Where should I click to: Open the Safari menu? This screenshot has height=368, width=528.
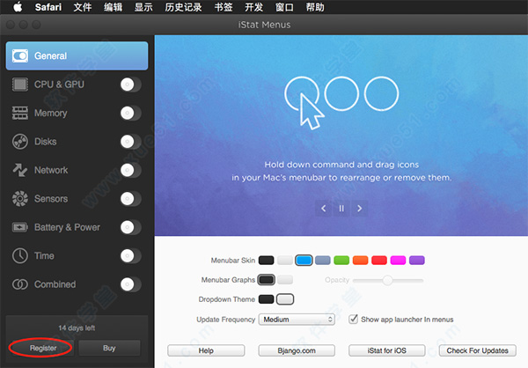48,7
